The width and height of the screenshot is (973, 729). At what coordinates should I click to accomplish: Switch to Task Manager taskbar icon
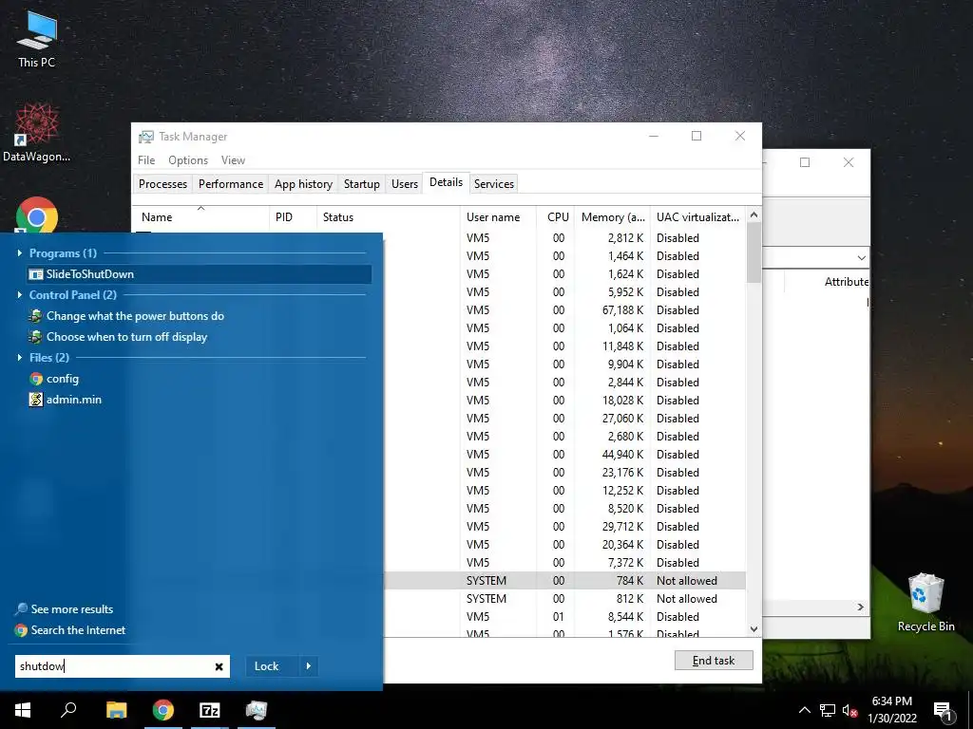point(257,710)
